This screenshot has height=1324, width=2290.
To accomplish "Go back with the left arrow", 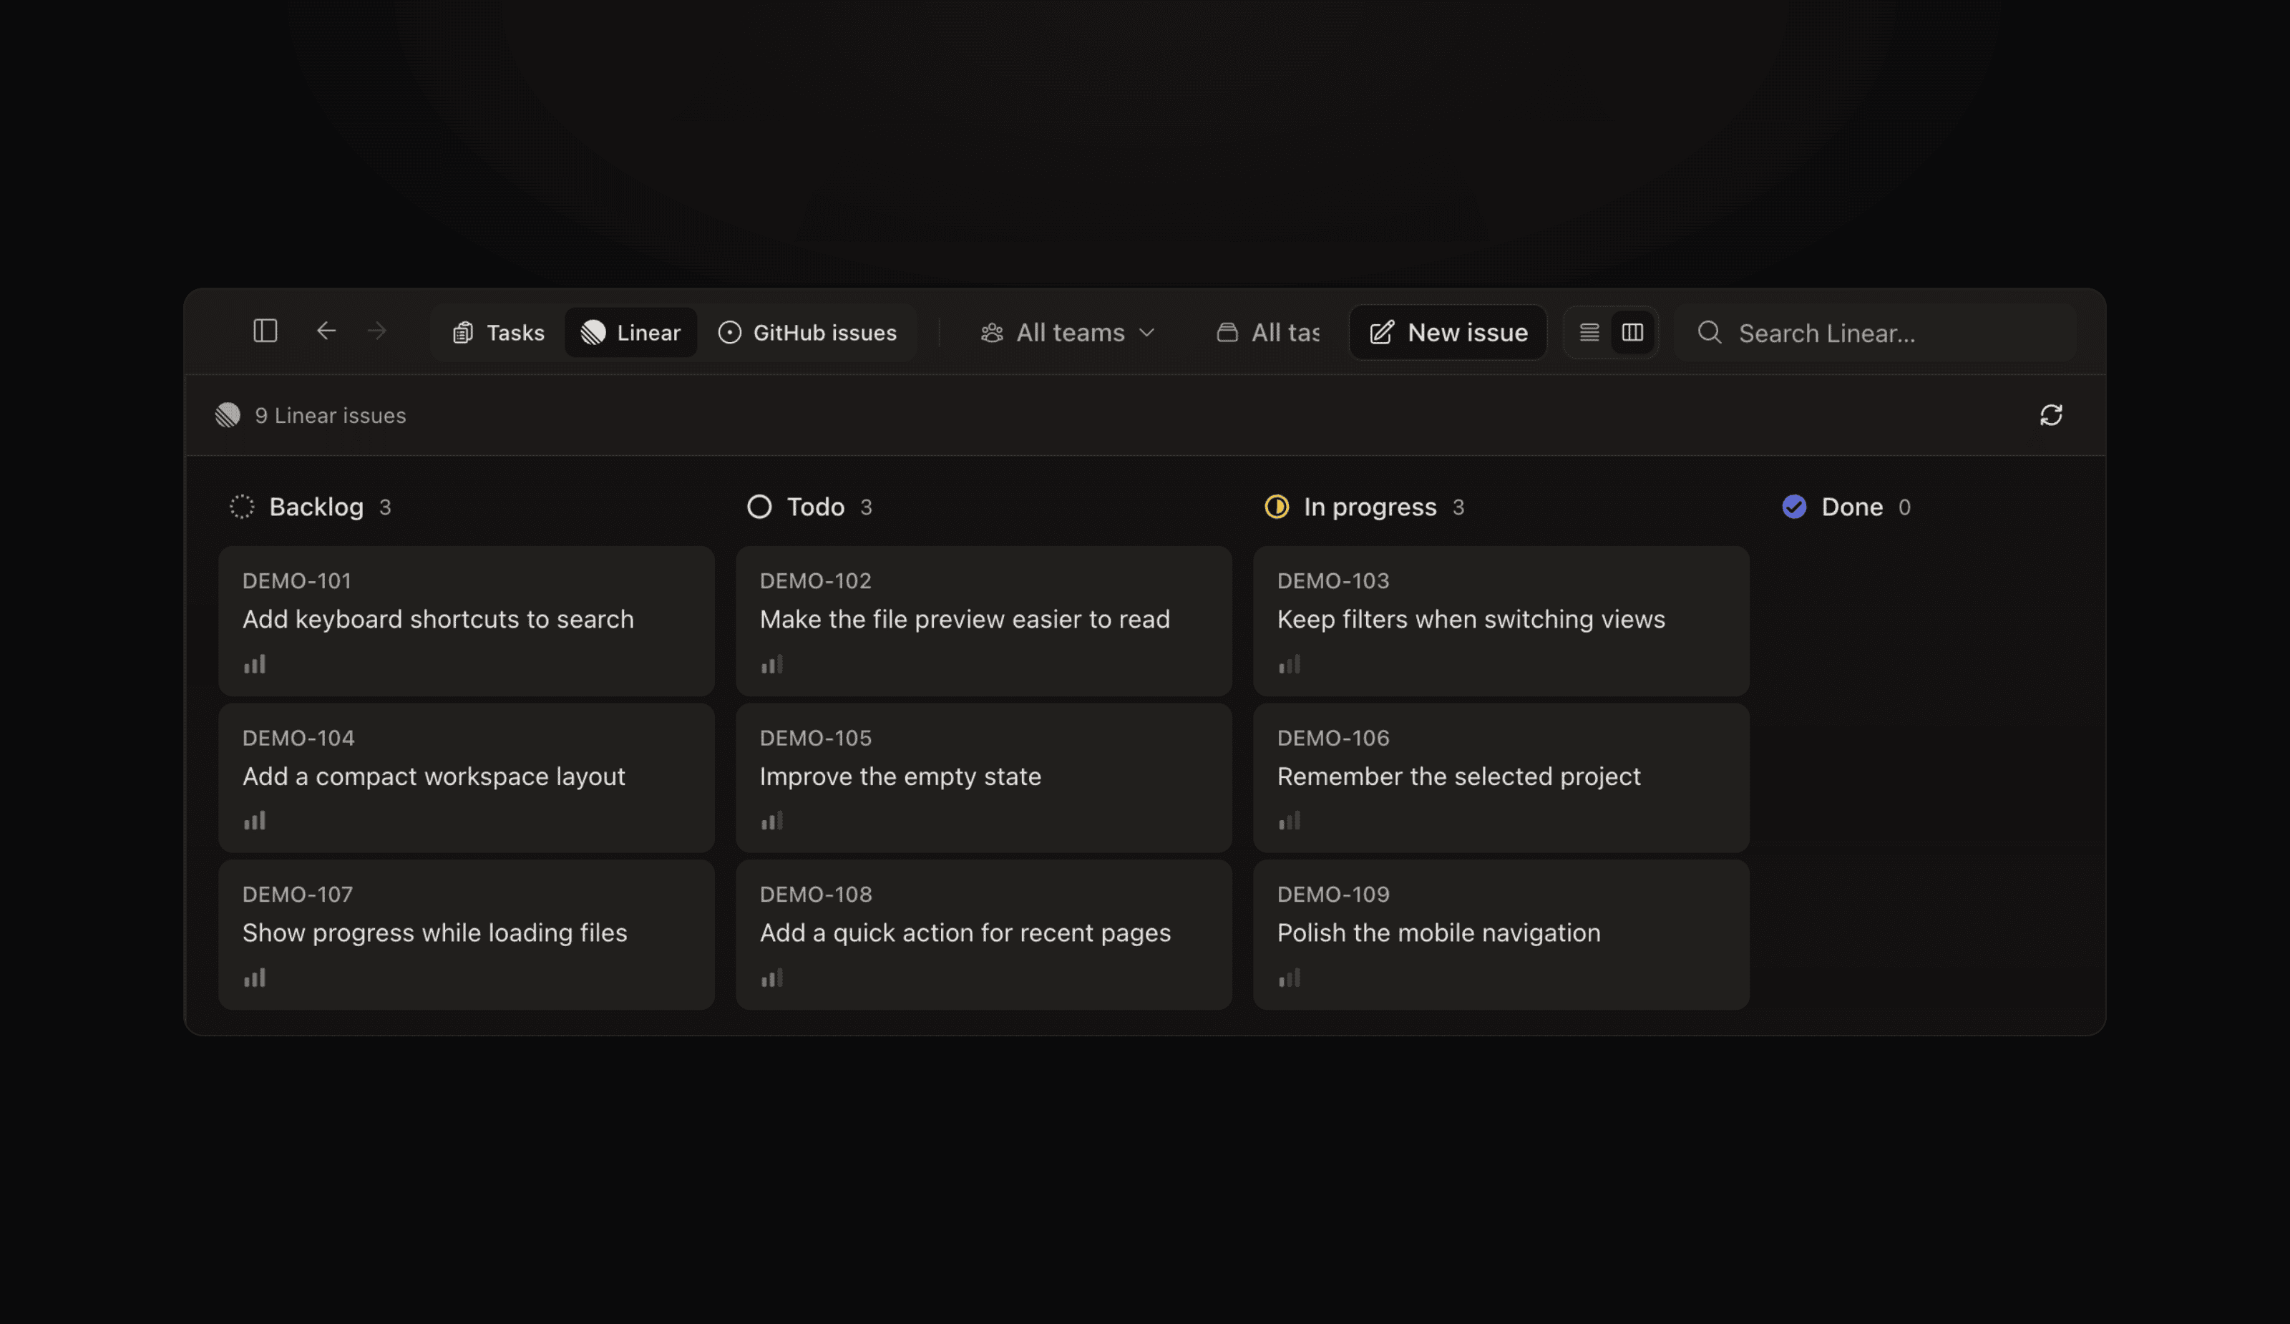I will point(326,331).
